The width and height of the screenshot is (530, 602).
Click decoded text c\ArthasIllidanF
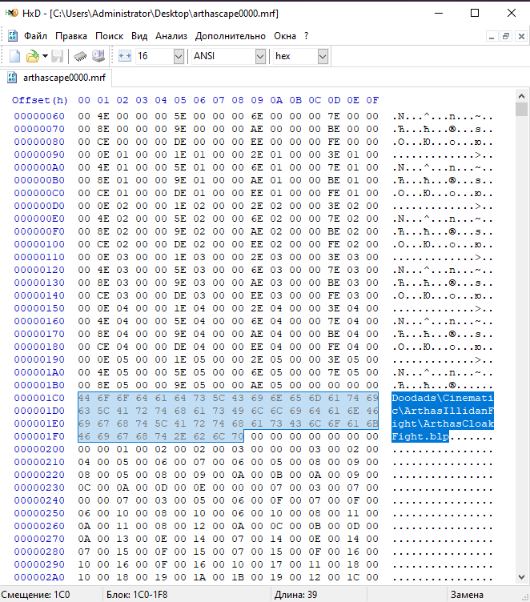[x=443, y=411]
